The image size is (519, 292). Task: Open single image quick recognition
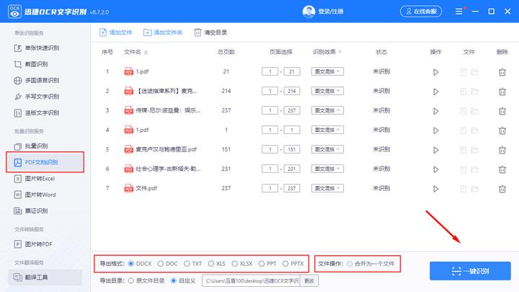(x=37, y=48)
